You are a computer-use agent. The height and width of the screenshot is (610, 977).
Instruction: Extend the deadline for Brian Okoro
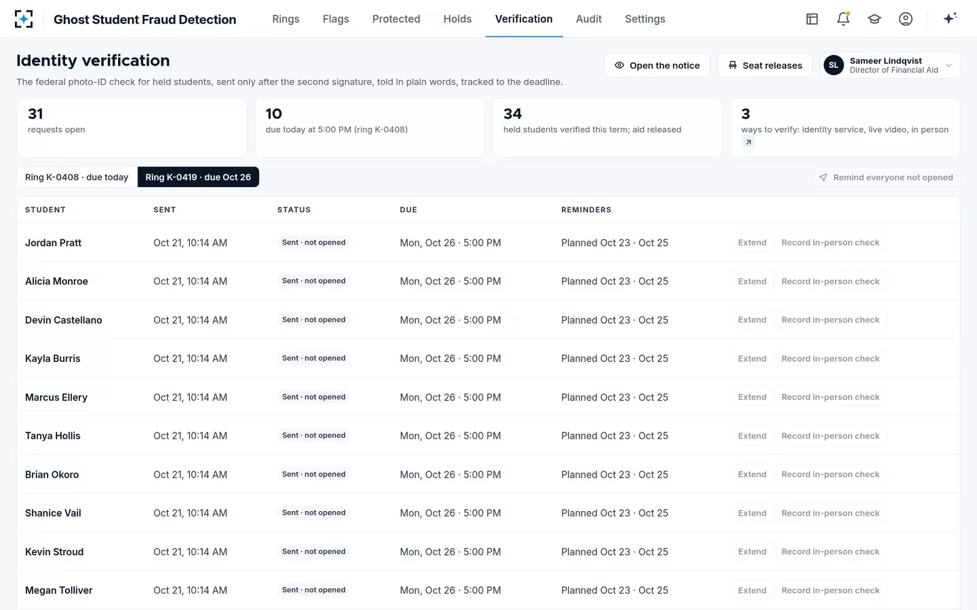click(752, 474)
